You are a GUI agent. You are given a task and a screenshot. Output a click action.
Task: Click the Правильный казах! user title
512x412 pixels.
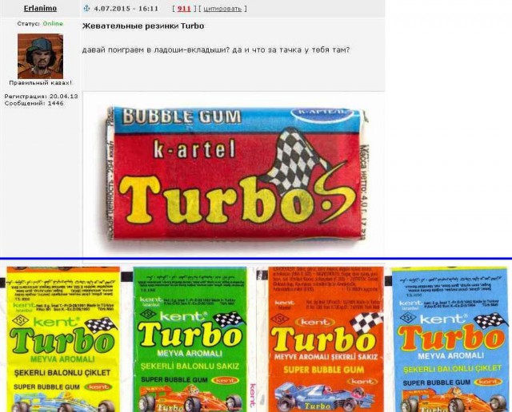tap(41, 83)
